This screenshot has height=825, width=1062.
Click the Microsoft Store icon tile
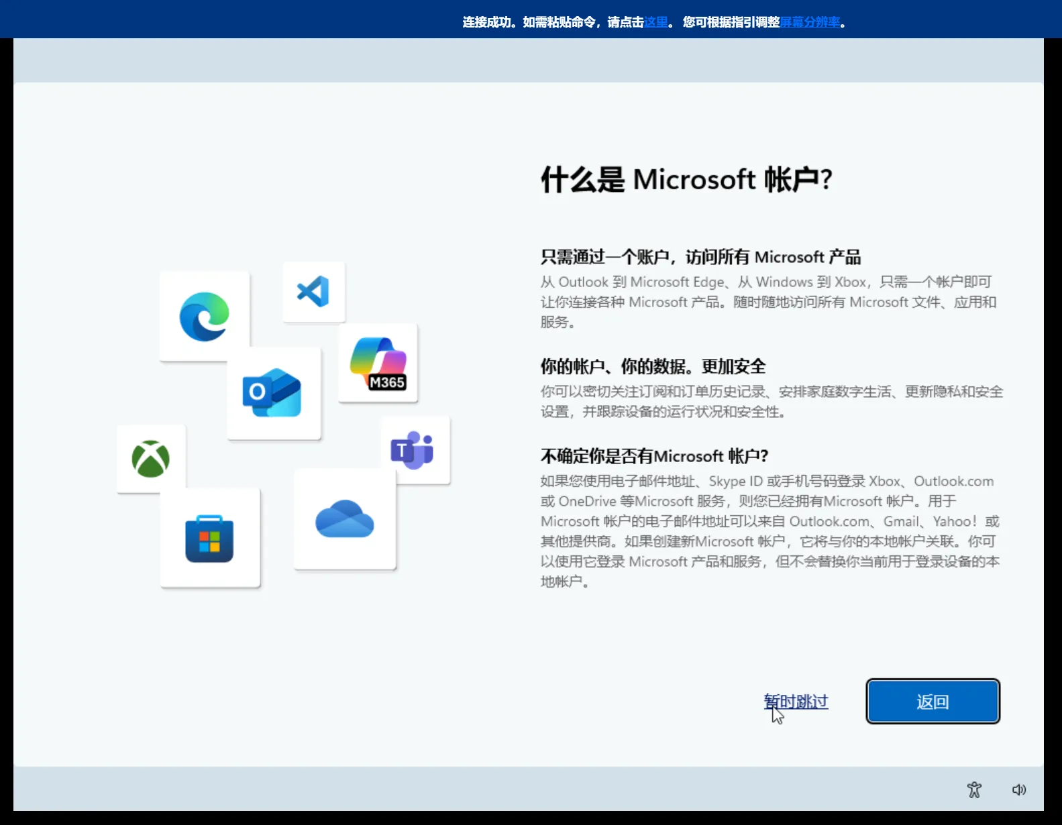click(210, 538)
